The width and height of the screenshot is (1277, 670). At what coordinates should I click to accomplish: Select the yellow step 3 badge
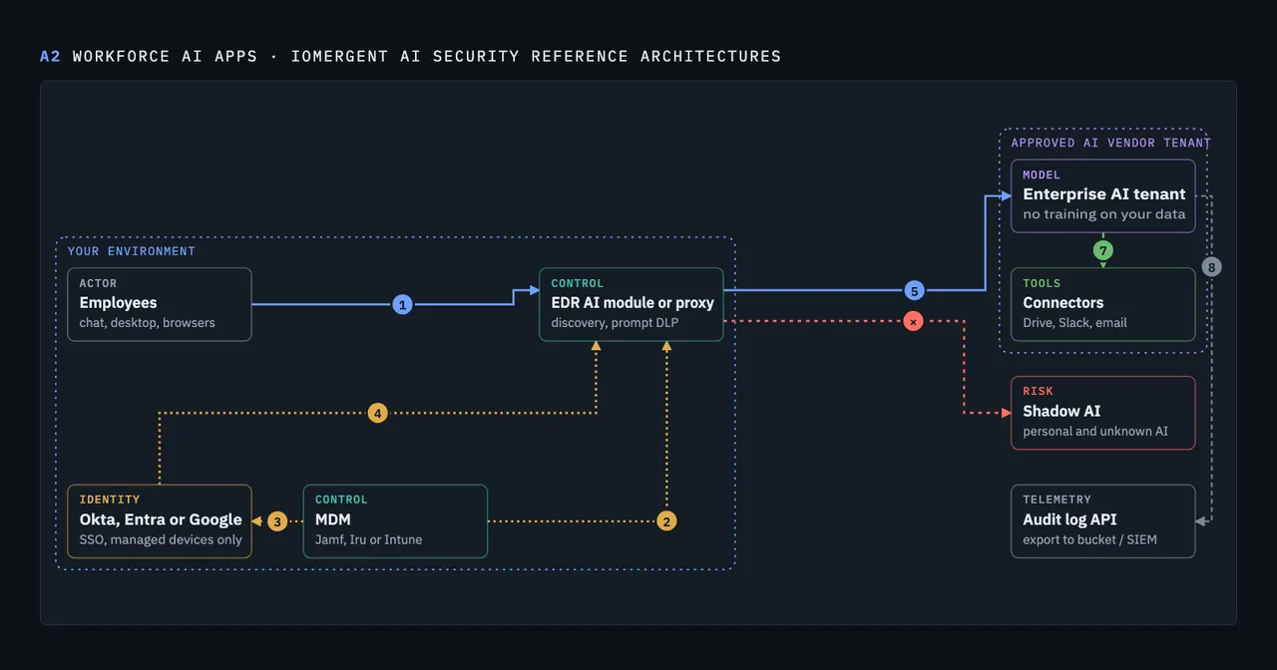[x=277, y=520]
